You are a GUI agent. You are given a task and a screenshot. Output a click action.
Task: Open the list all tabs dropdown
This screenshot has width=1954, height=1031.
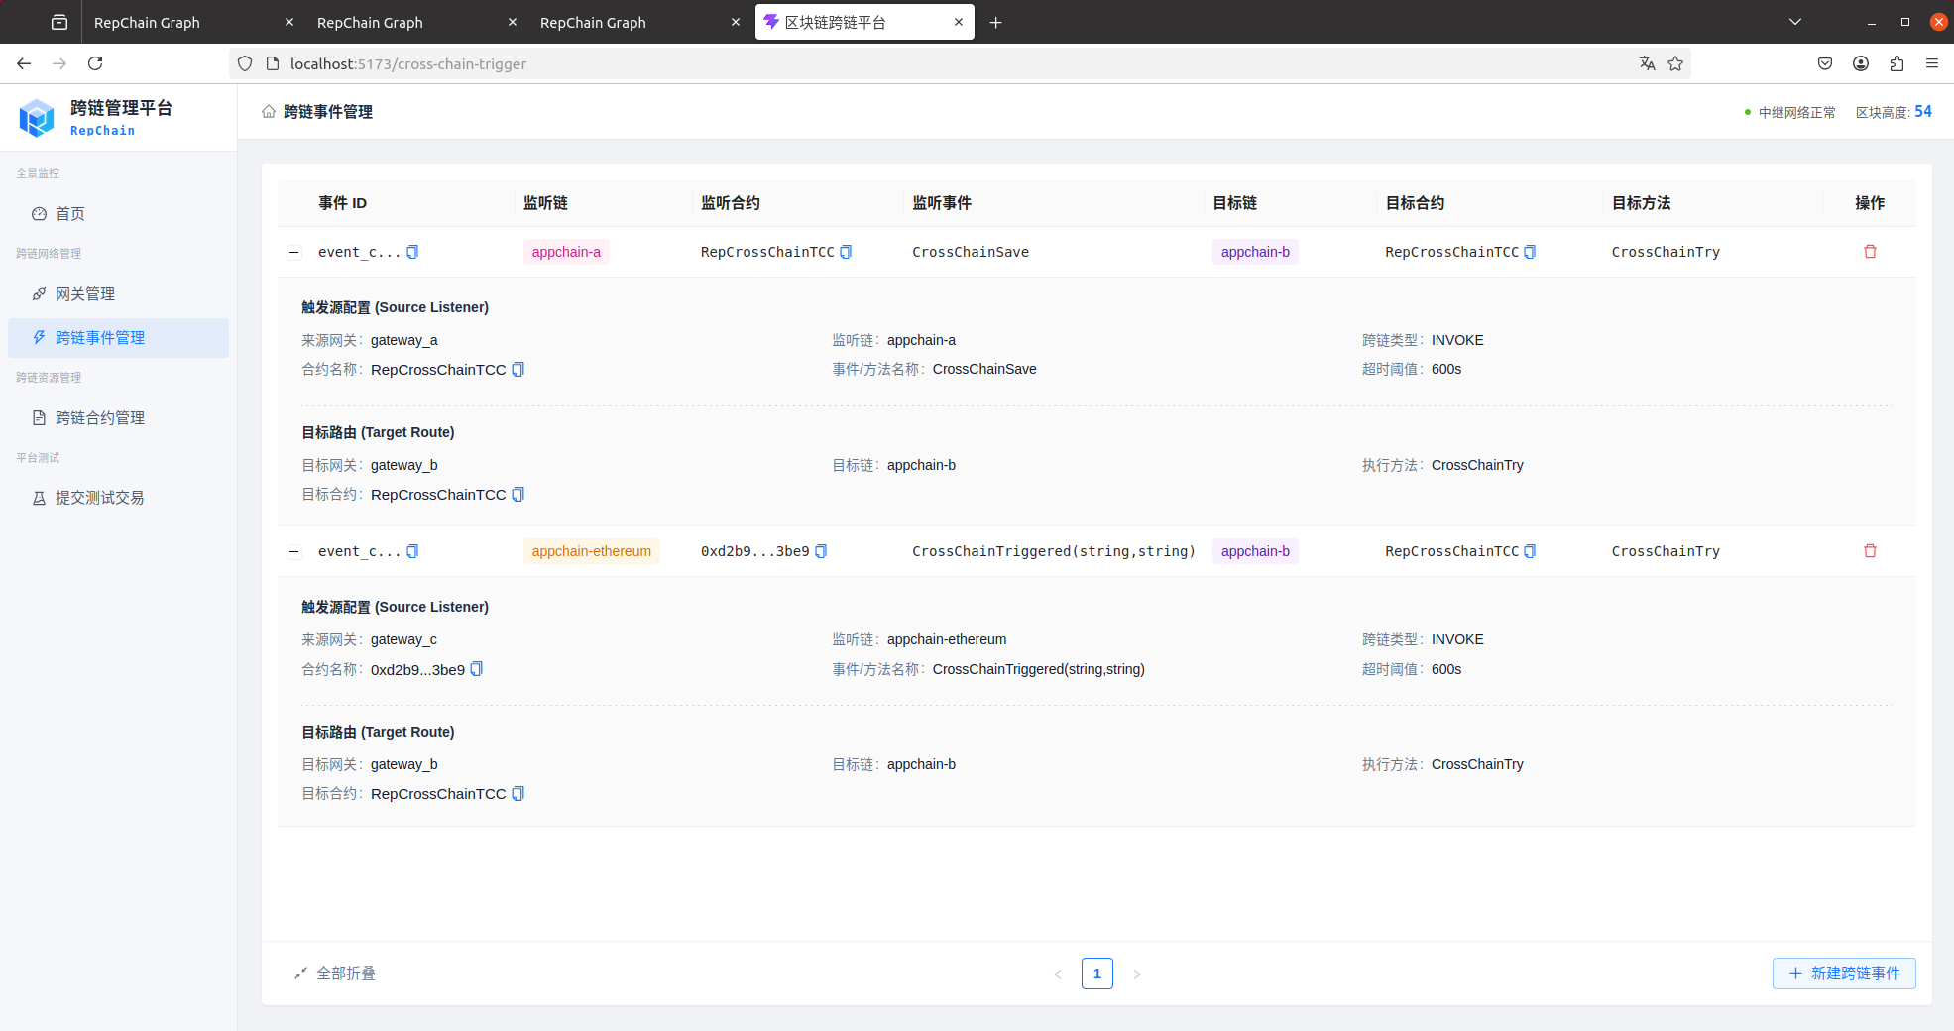[1795, 22]
